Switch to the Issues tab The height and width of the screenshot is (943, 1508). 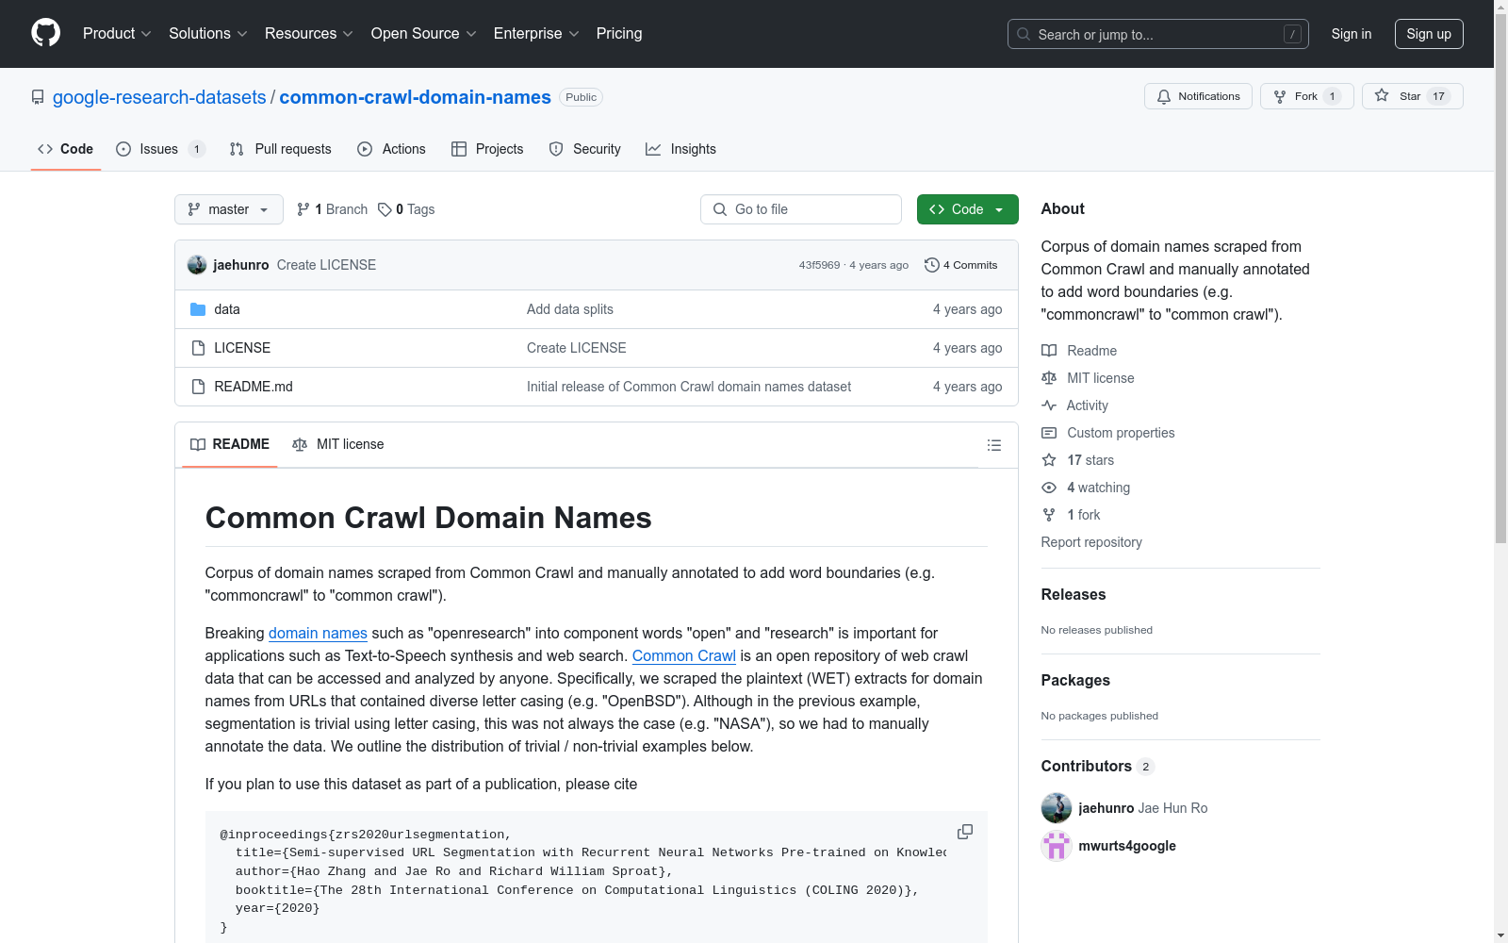point(160,149)
